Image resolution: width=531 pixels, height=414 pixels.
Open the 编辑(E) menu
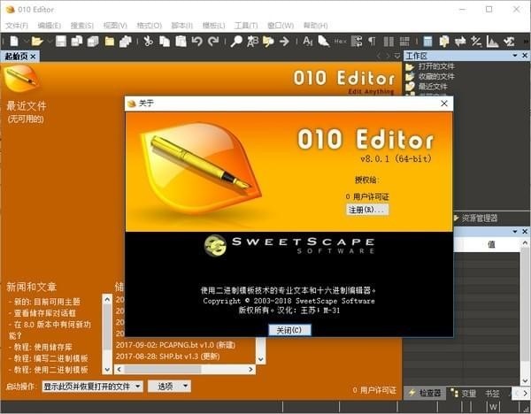49,26
